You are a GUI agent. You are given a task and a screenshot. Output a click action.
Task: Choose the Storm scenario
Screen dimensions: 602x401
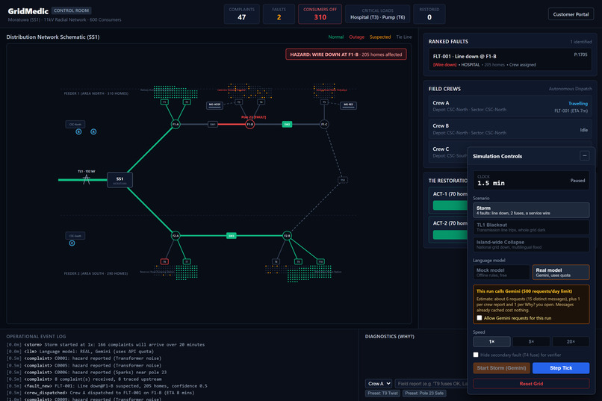click(x=531, y=211)
